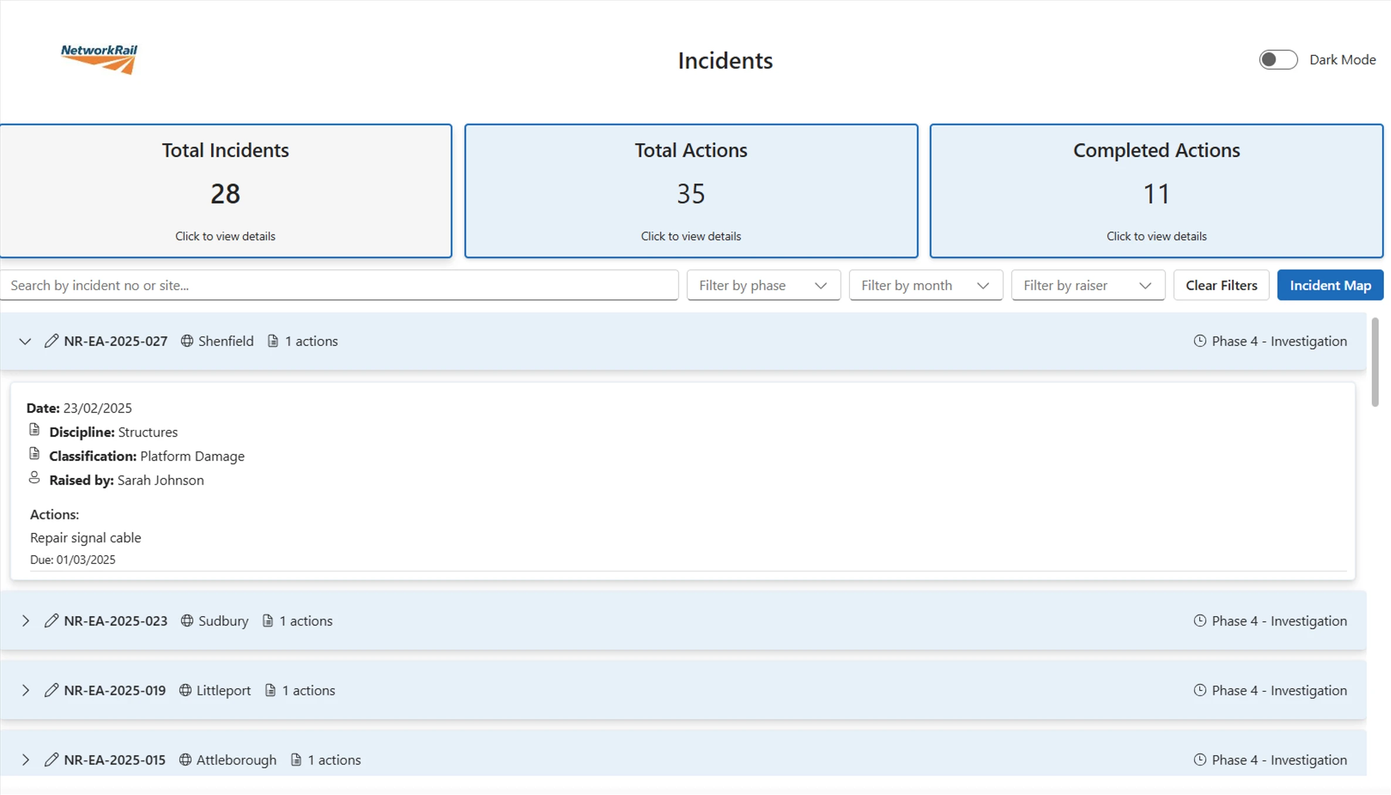Screen dimensions: 1391x795
Task: Enable the Dark Mode toggle
Action: click(x=1277, y=60)
